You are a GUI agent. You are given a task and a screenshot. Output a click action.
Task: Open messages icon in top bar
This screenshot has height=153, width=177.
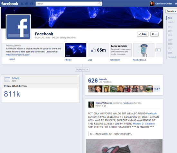pyautogui.click(x=27, y=4)
